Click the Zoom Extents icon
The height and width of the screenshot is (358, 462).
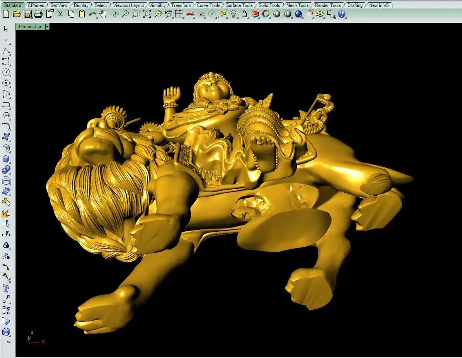(x=147, y=14)
